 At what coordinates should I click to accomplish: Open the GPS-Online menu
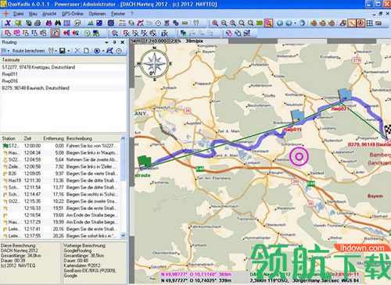[73, 14]
